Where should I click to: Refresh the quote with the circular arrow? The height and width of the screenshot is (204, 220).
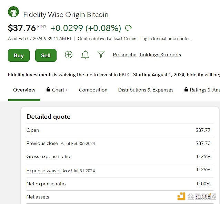coord(128,28)
